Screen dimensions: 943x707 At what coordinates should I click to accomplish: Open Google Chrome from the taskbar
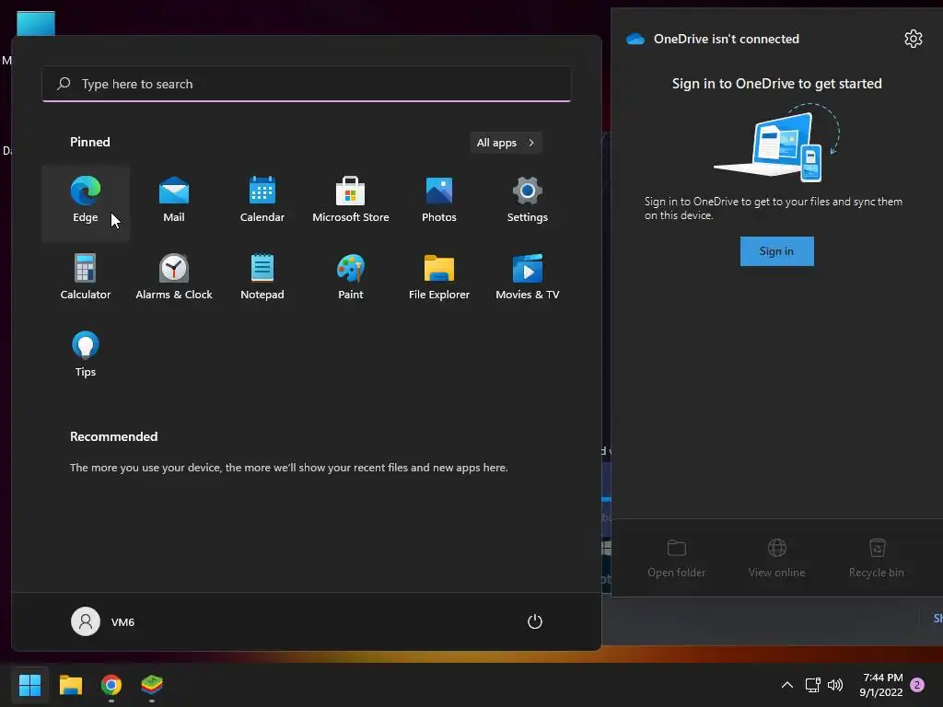(x=111, y=685)
